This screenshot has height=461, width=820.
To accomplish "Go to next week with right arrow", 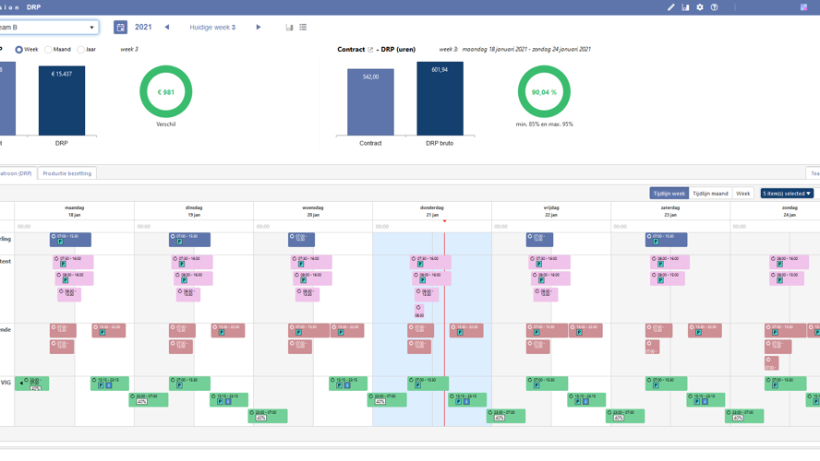I will (x=259, y=27).
